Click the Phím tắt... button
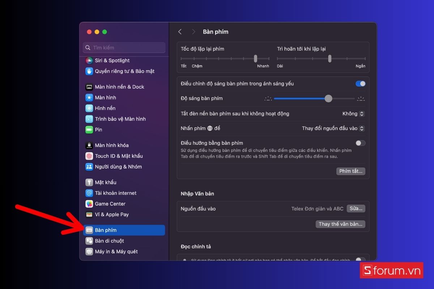434x289 pixels. click(x=350, y=171)
